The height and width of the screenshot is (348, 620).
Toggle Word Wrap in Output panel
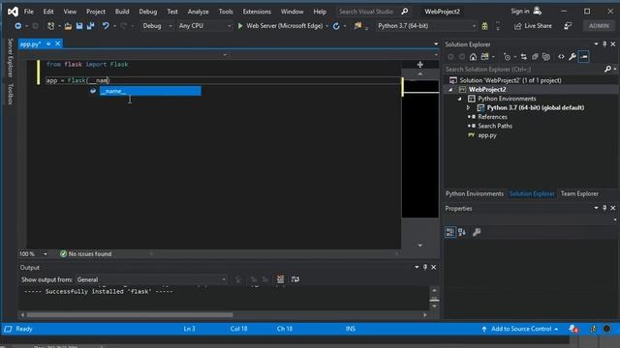click(294, 279)
